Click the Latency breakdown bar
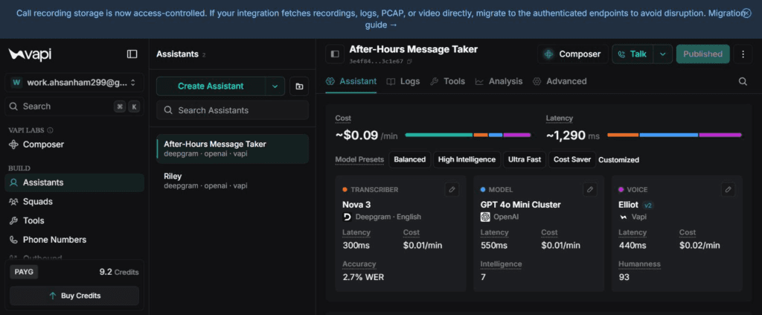 674,135
